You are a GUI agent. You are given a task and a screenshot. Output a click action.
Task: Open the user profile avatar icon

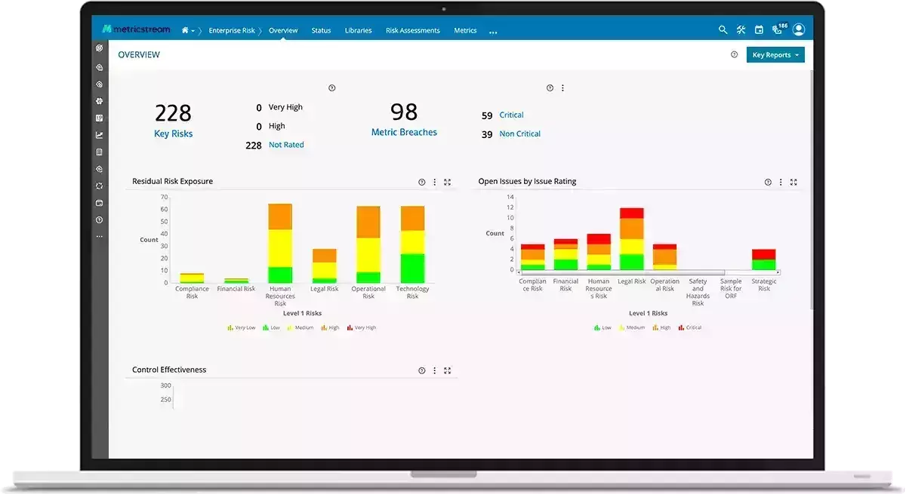[x=799, y=30]
